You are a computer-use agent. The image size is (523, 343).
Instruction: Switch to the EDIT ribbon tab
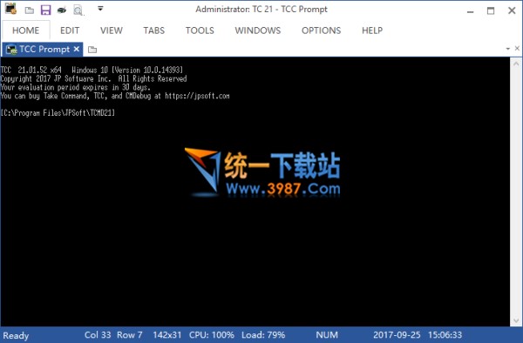70,30
